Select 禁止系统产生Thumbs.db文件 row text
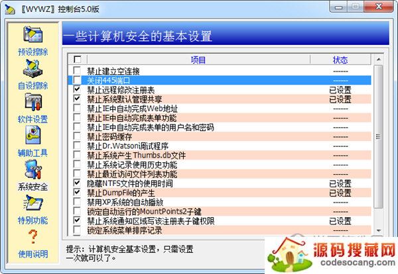398x274 pixels. click(x=137, y=156)
